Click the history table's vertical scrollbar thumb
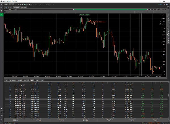 [x=168, y=95]
